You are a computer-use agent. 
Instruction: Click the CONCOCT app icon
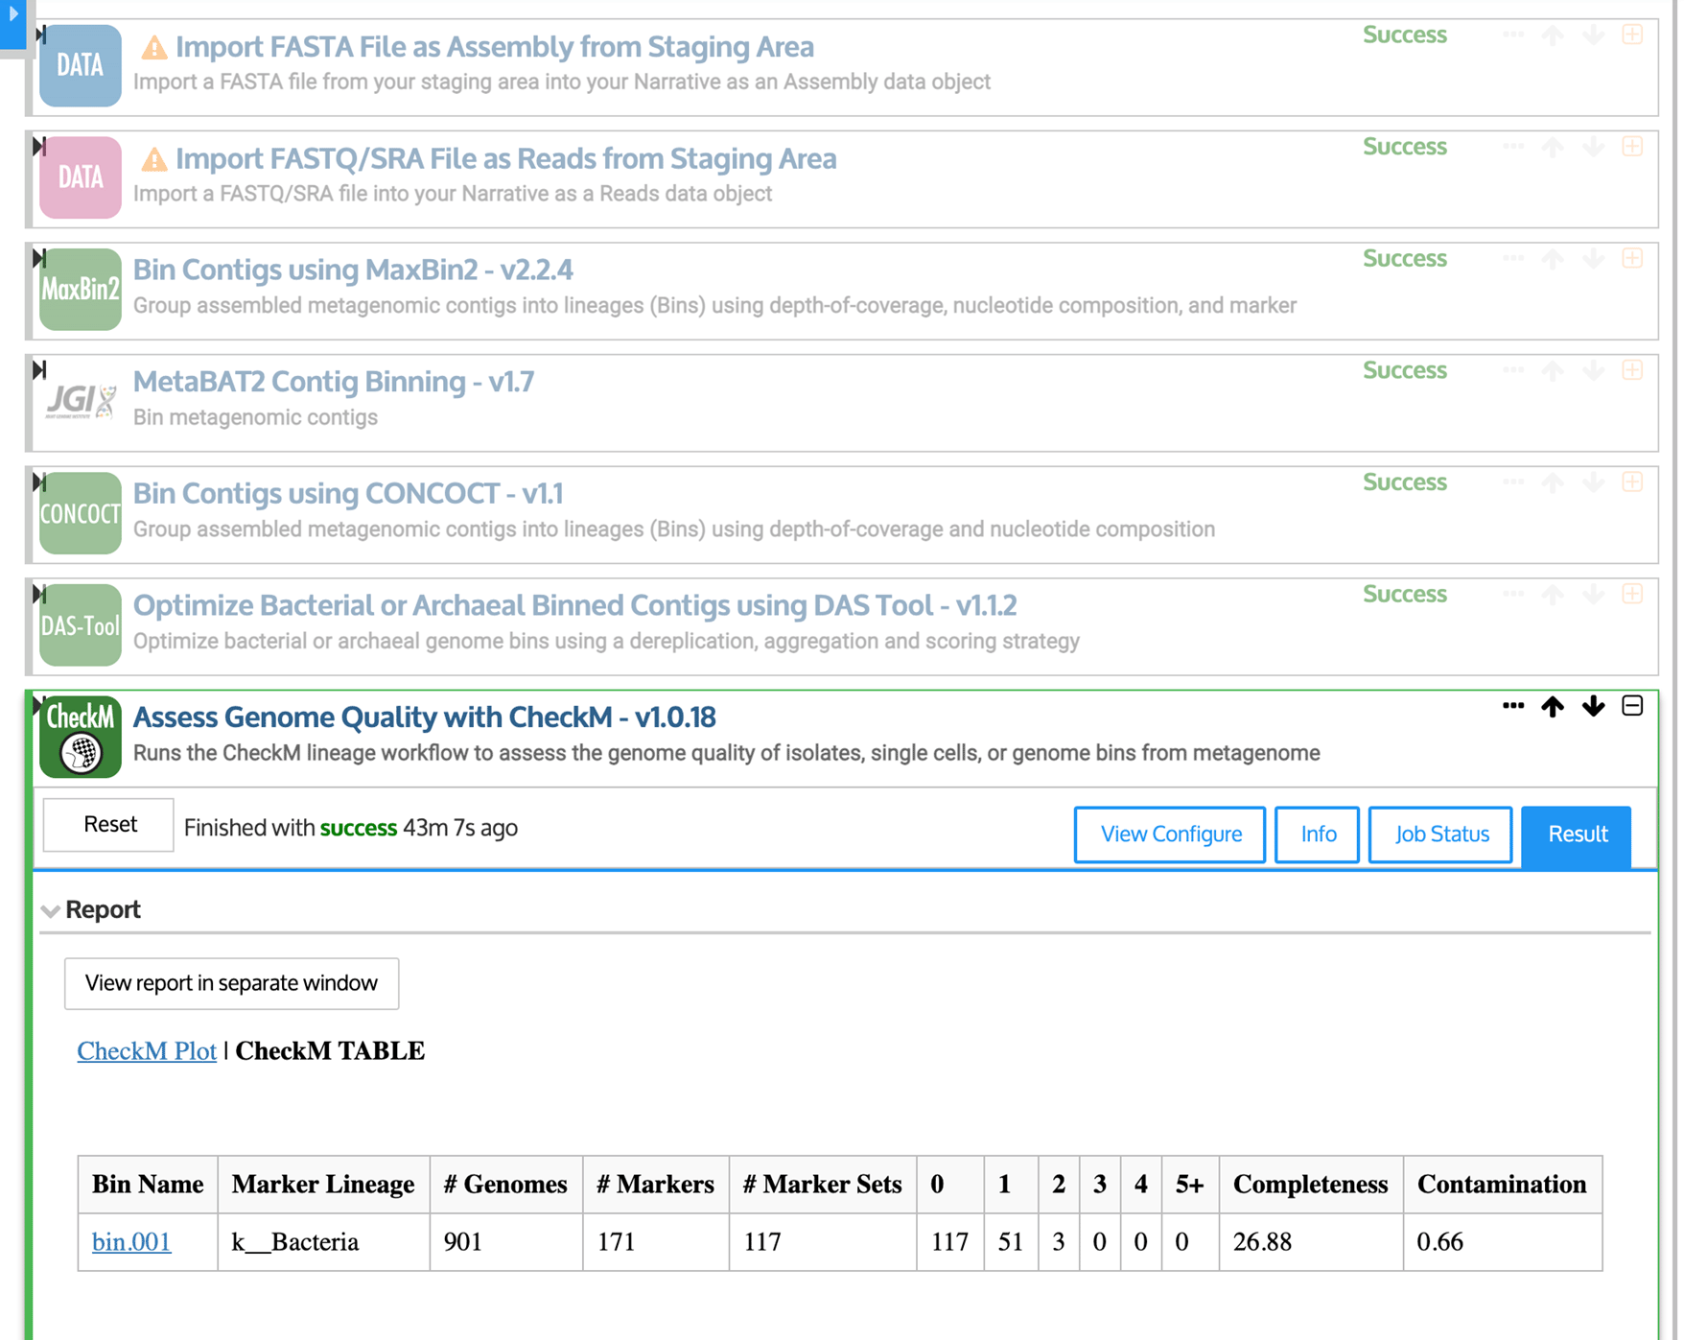tap(81, 513)
